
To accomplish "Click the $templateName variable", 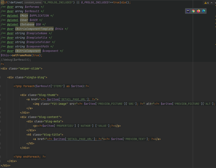I will (37, 33).
